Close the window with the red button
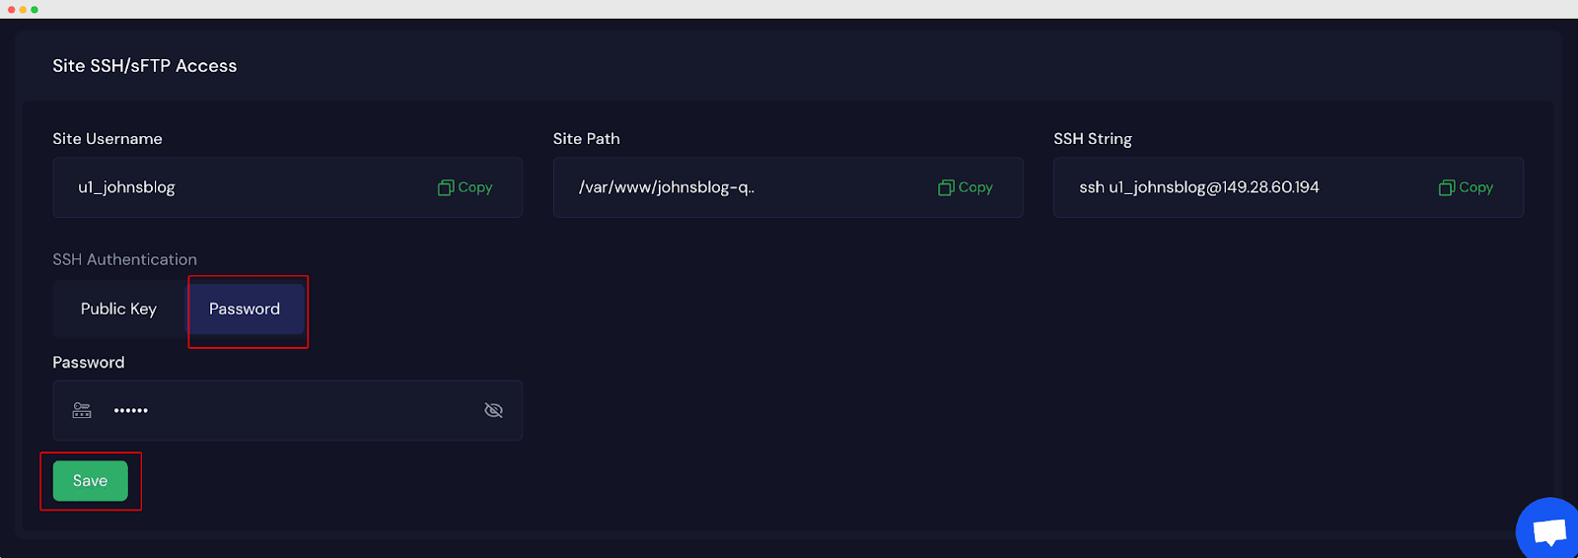 click(11, 10)
